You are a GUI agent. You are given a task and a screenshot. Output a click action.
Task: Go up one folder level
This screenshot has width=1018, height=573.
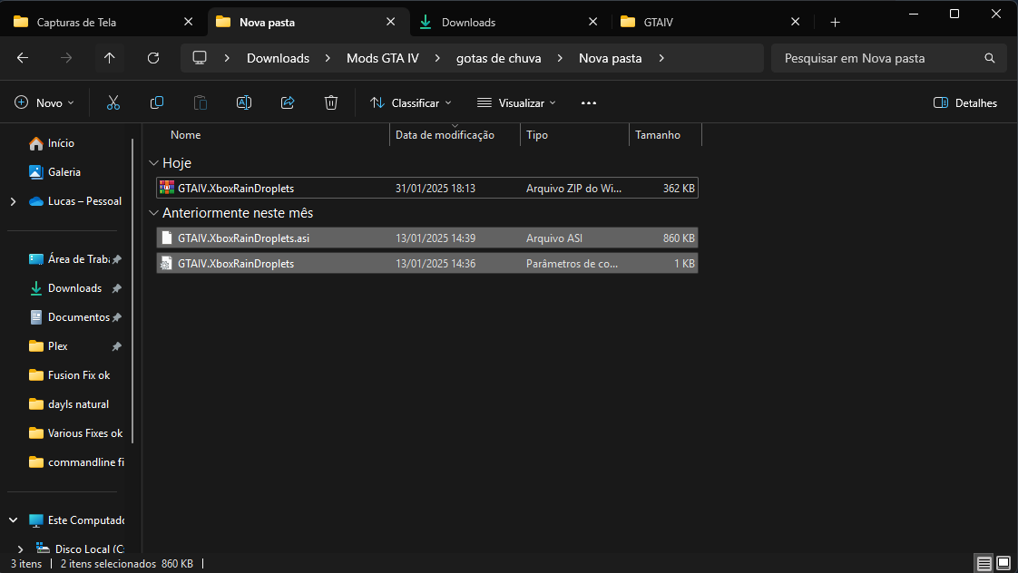click(x=109, y=58)
